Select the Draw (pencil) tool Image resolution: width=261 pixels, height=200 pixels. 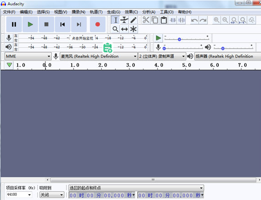click(133, 20)
